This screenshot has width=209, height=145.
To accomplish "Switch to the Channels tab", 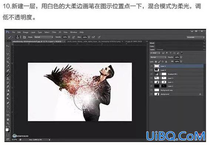I will (160, 50).
